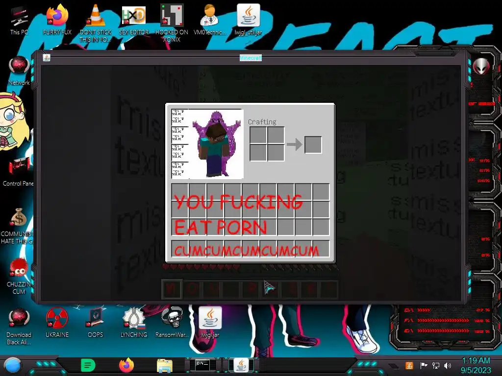Open the Control Panel desktop icon
This screenshot has width=502, height=376.
[18, 172]
